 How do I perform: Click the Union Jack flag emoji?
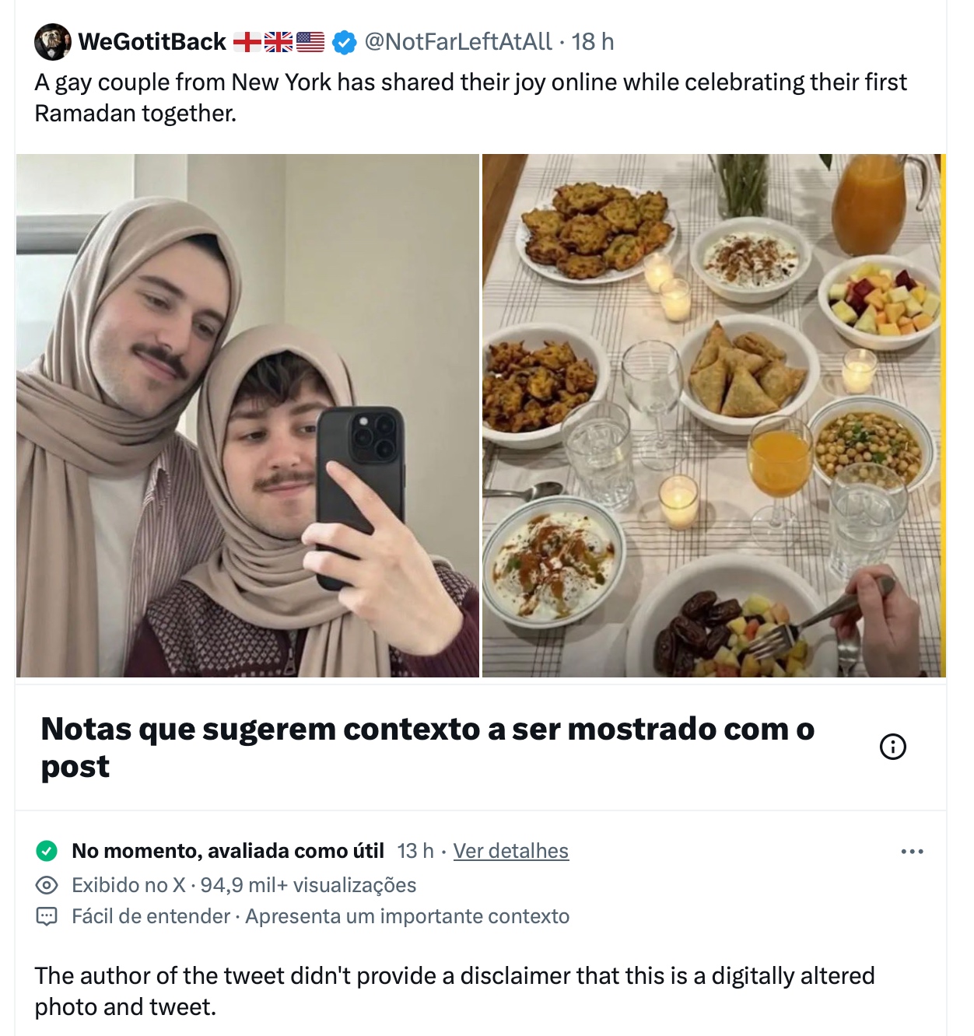tap(279, 42)
